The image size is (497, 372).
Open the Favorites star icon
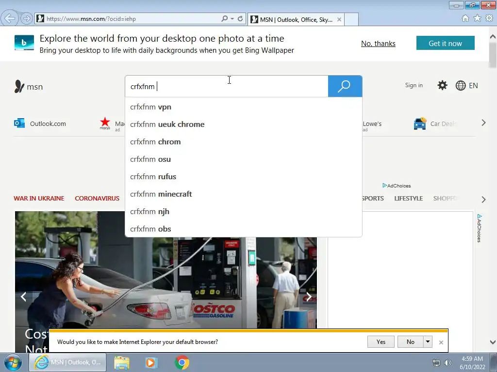[x=477, y=18]
